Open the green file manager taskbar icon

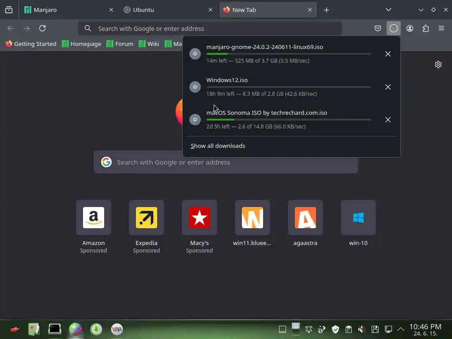[34, 329]
